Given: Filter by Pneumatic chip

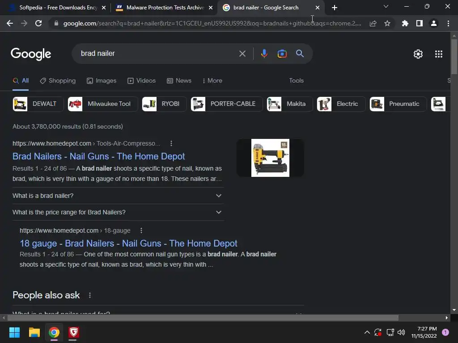Looking at the screenshot, I should tap(398, 104).
